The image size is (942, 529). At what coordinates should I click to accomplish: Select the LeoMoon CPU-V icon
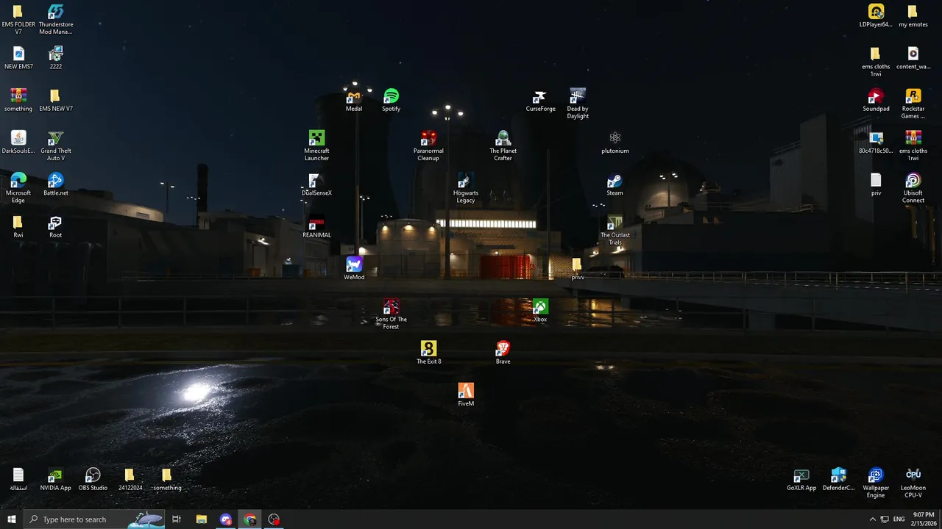[x=913, y=483]
